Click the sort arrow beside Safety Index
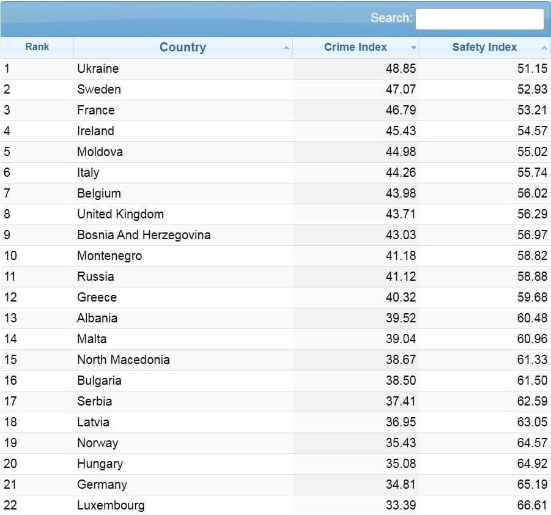551x515 pixels. click(x=544, y=48)
